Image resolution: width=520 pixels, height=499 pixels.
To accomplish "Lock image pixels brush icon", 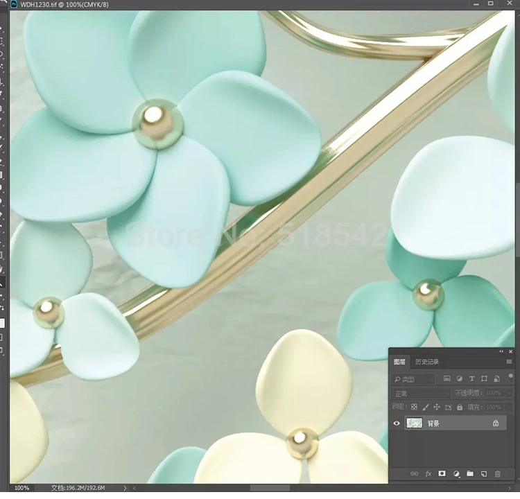I will coord(426,407).
